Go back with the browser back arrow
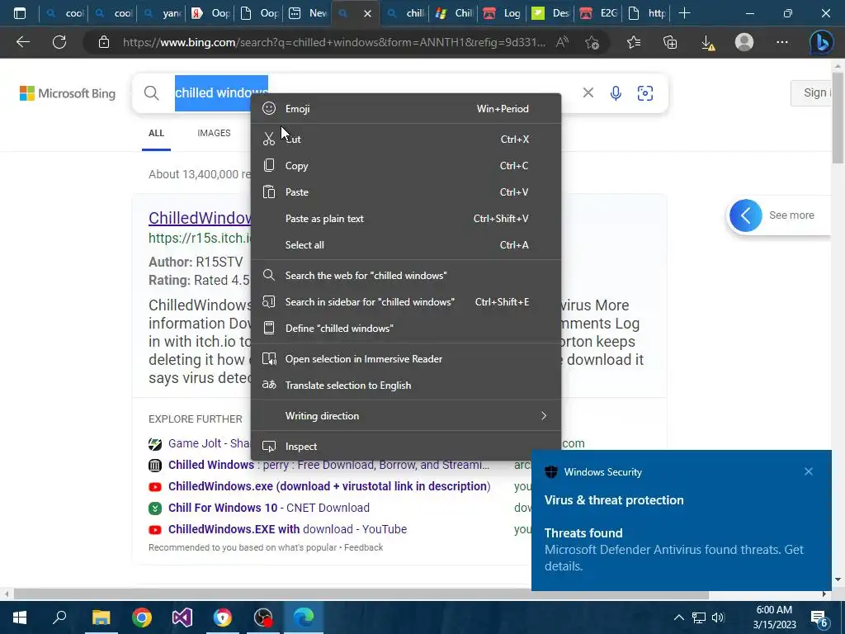The width and height of the screenshot is (845, 634). pos(22,42)
